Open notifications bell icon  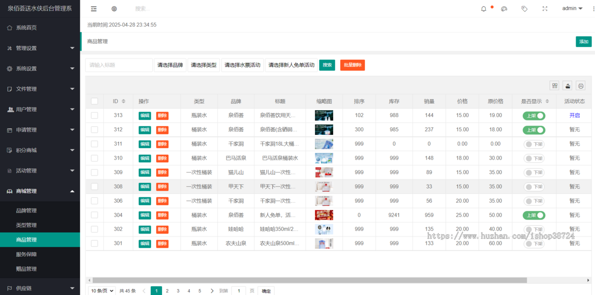pos(484,8)
